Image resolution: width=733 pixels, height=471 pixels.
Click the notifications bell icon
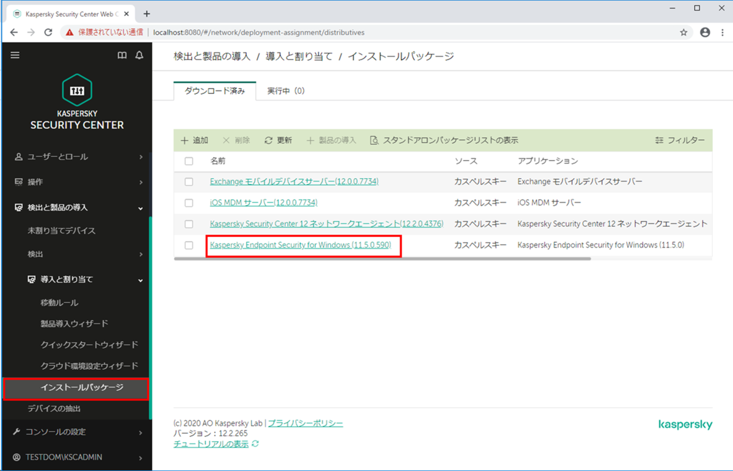pyautogui.click(x=139, y=55)
